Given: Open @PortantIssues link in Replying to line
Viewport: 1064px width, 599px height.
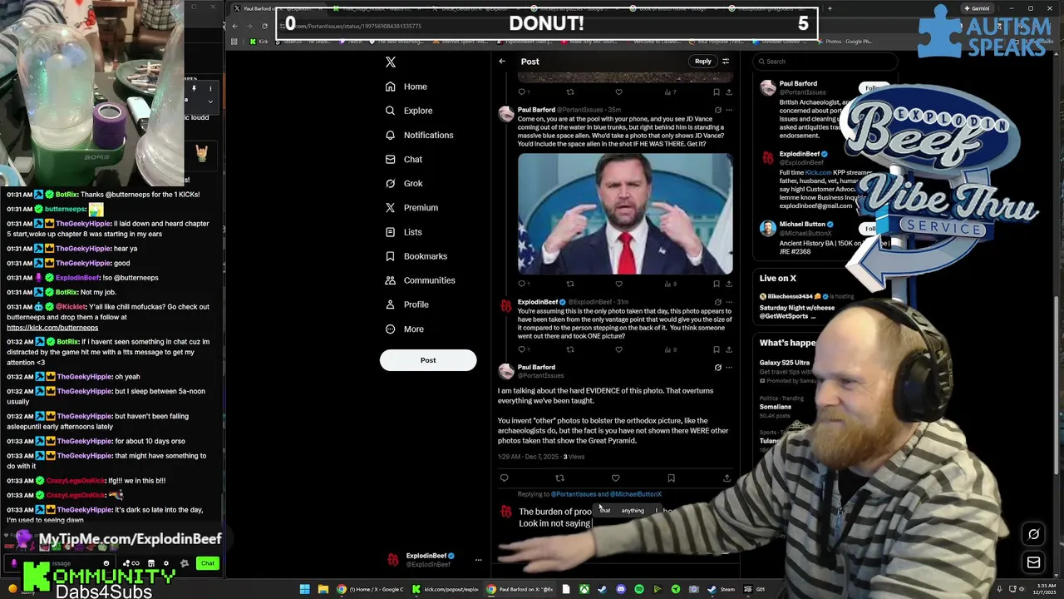Looking at the screenshot, I should (x=574, y=494).
